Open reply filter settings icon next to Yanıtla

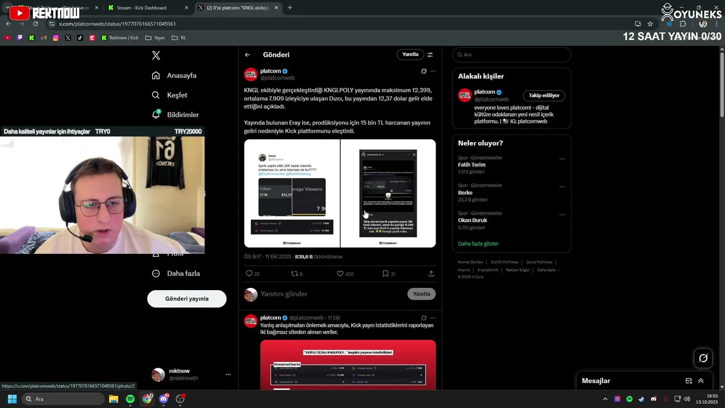pos(430,55)
